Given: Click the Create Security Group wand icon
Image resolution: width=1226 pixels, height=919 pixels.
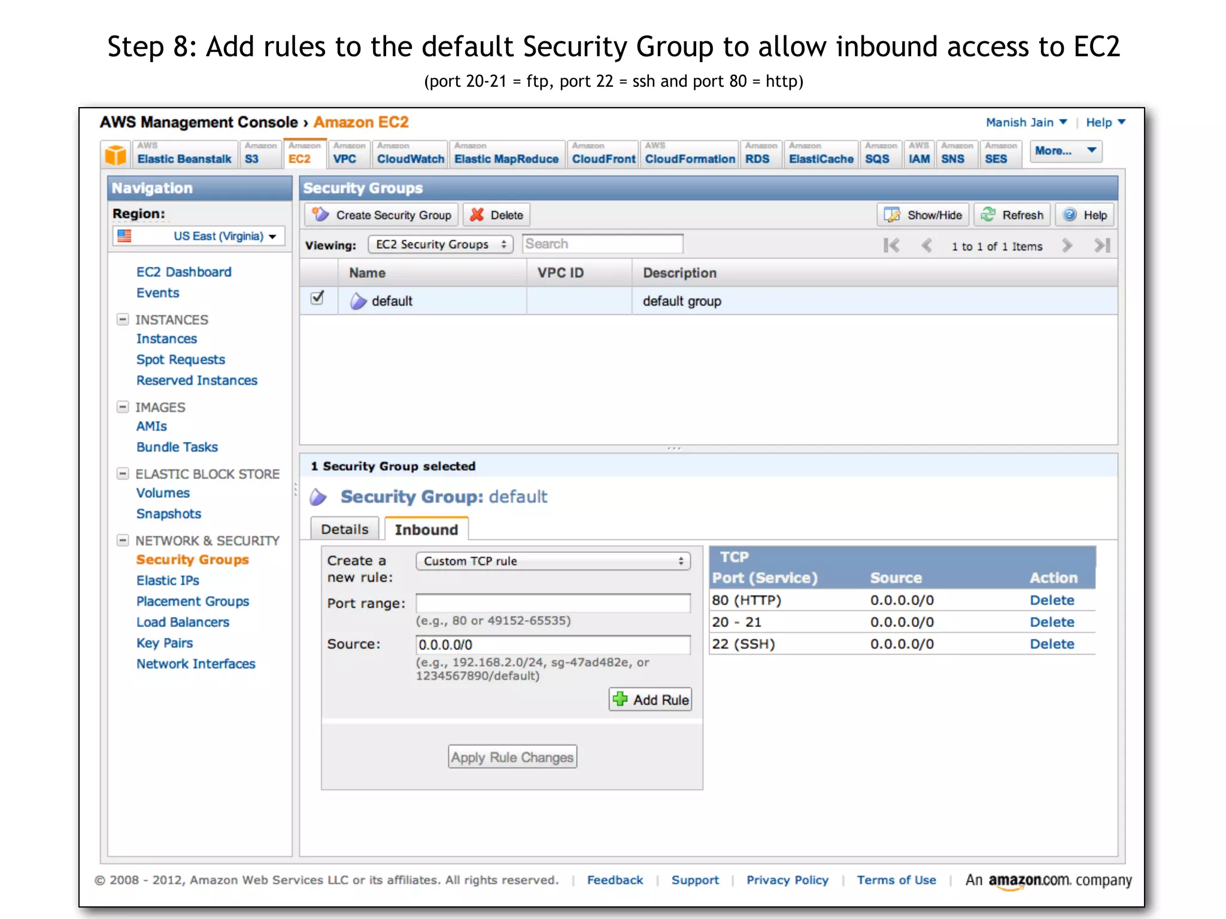Looking at the screenshot, I should click(321, 215).
